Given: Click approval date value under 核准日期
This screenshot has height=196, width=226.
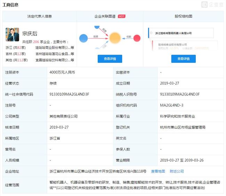Looking at the screenshot, I should [x=59, y=127].
